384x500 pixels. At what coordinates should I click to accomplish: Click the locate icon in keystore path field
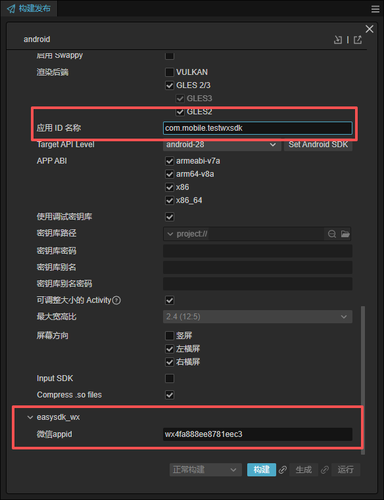point(332,234)
